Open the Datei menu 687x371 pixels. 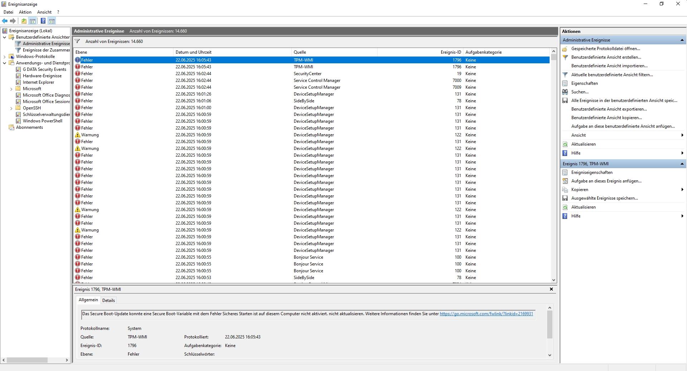click(8, 12)
